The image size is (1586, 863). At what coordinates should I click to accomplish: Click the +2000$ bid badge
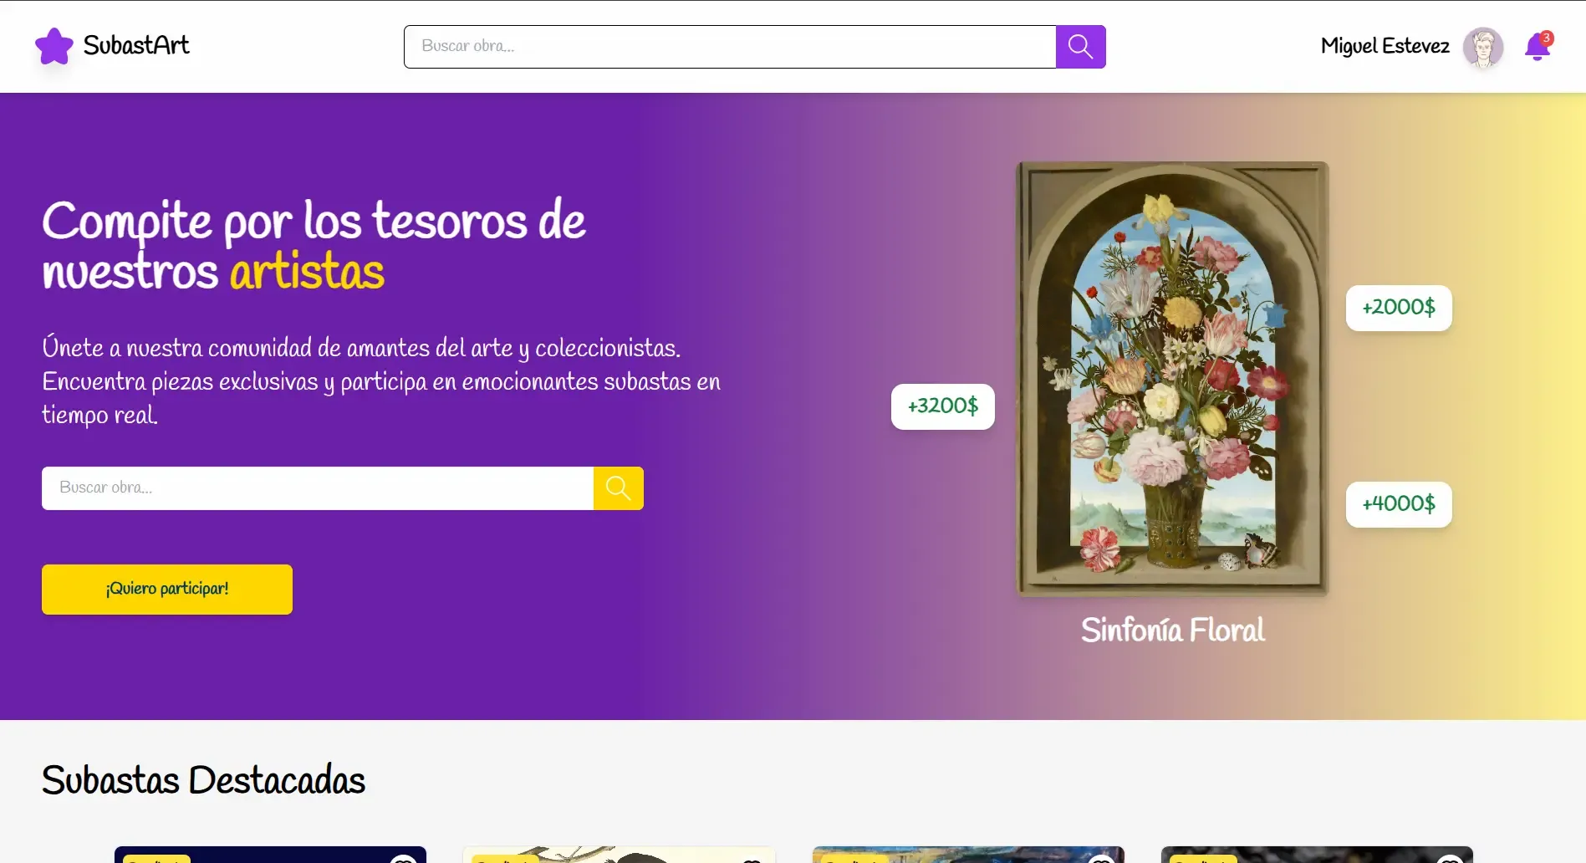(x=1399, y=308)
